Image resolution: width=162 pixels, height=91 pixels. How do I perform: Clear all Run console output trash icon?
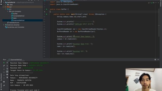7,77
